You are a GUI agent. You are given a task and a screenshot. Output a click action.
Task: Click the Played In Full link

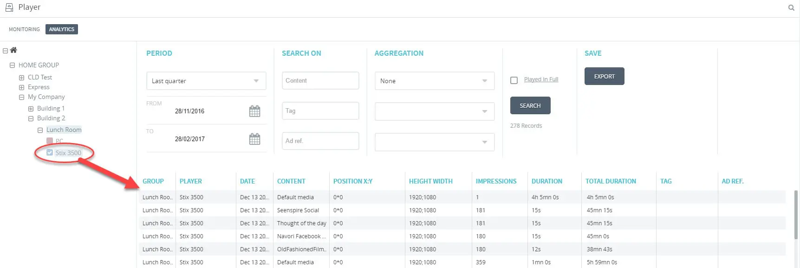pyautogui.click(x=541, y=79)
